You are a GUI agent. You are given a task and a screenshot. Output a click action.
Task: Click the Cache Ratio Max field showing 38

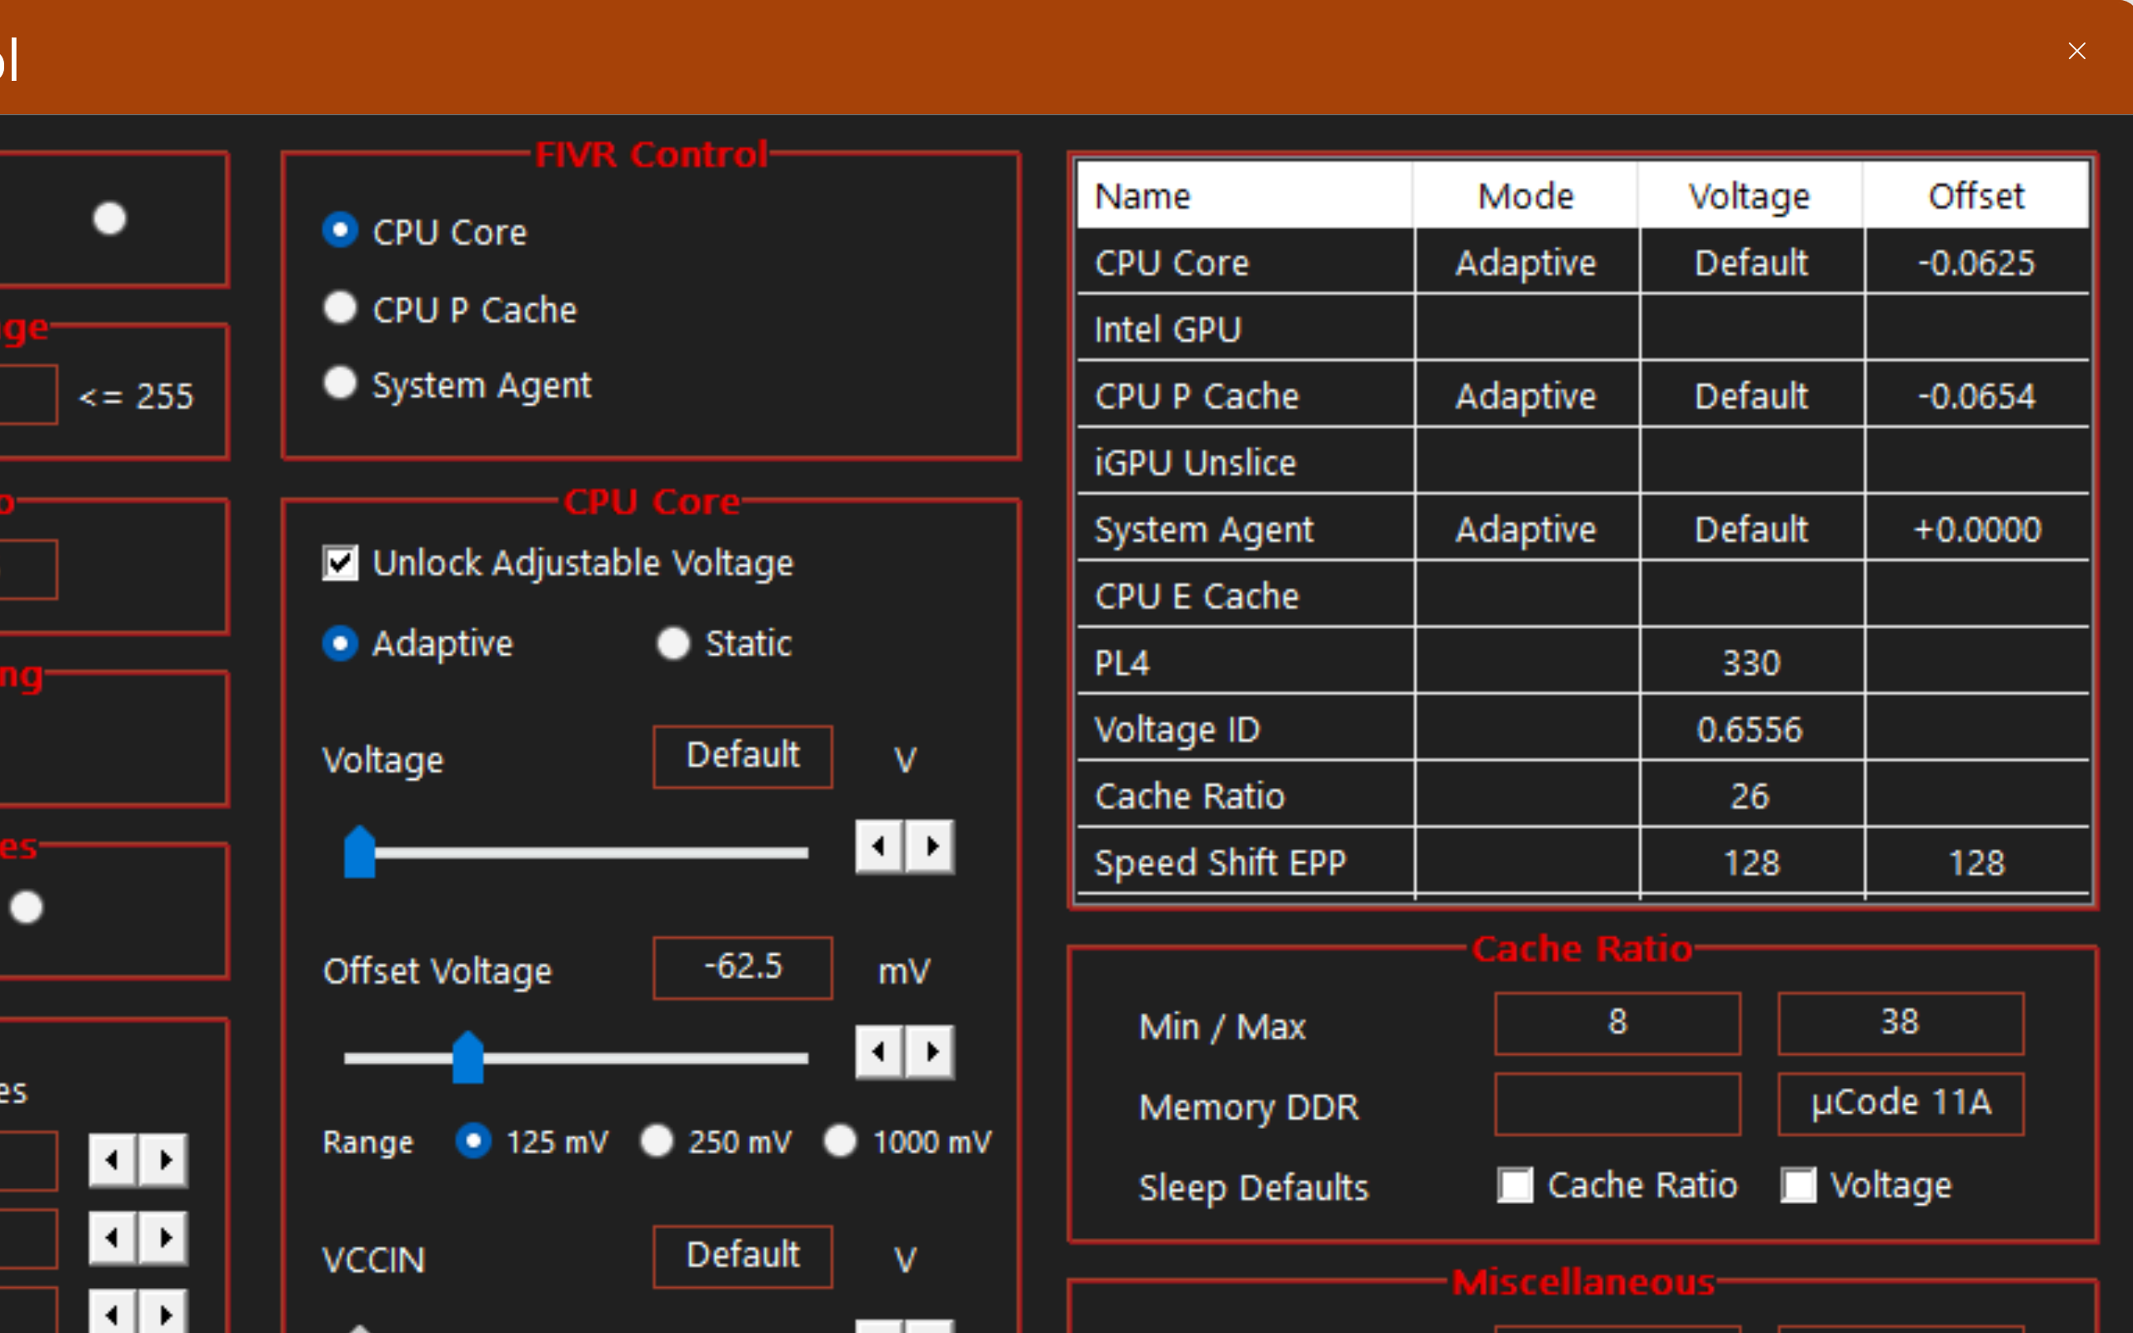coord(1901,1023)
